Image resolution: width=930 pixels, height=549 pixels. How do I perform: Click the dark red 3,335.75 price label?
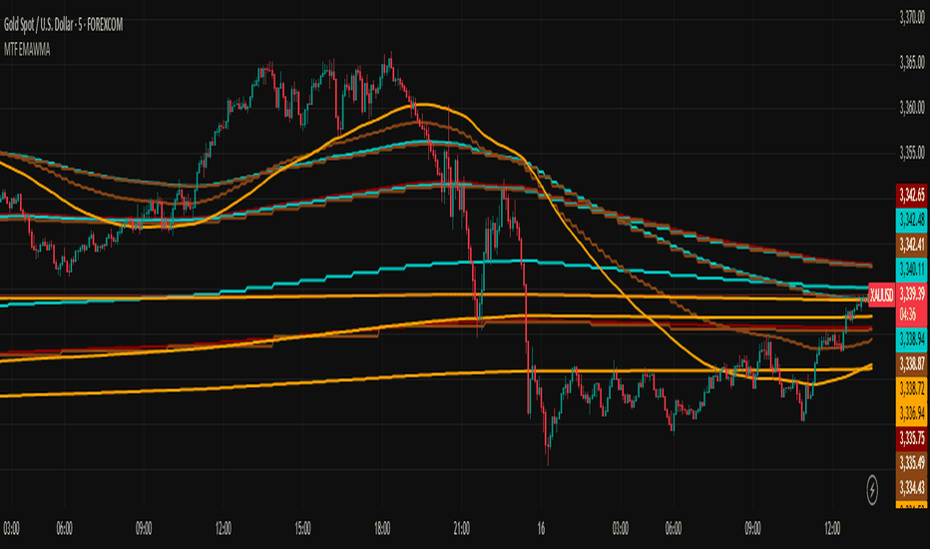[x=911, y=438]
